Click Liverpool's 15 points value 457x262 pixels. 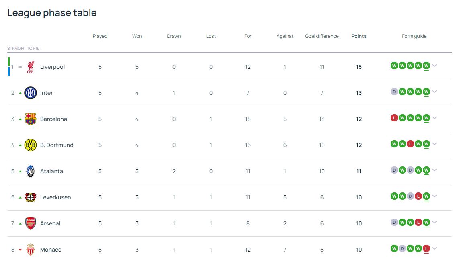point(359,67)
